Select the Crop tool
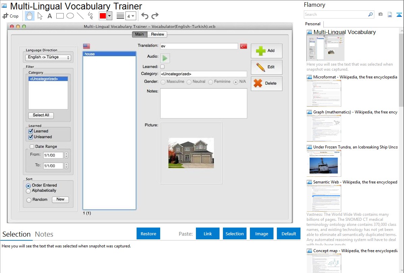The width and height of the screenshot is (404, 273). (10, 16)
